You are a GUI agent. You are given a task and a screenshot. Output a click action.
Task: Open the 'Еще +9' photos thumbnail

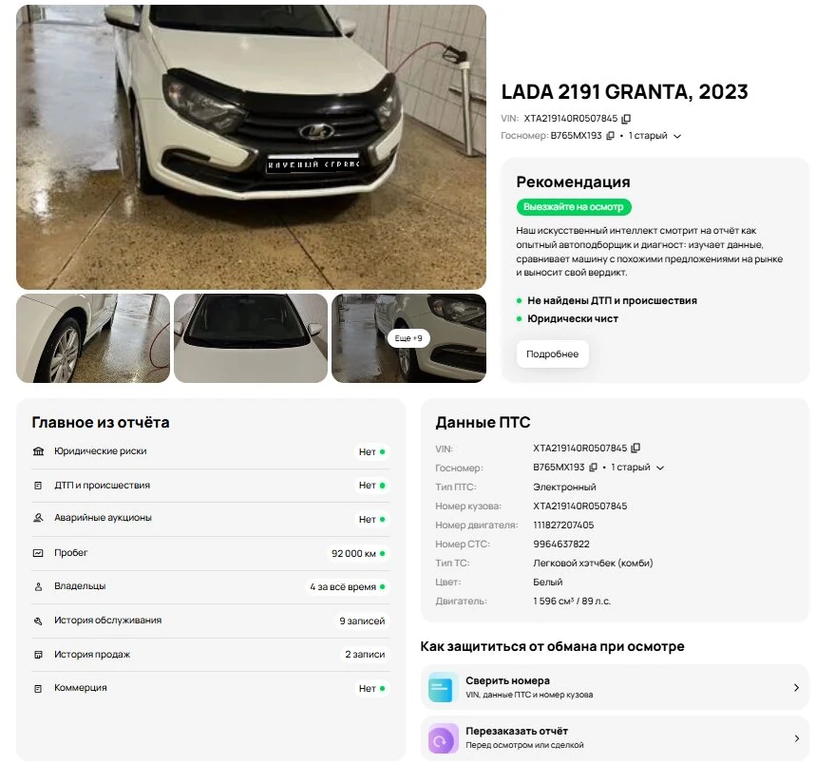click(409, 338)
